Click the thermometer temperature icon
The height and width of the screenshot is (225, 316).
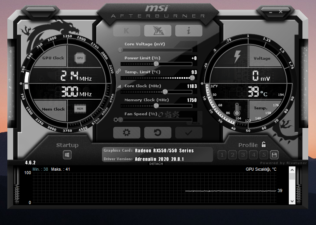[x=237, y=110]
